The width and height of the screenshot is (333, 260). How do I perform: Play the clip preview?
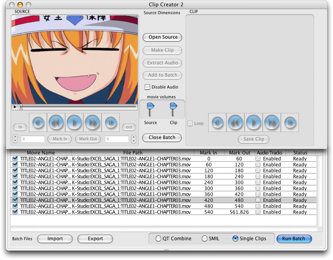(x=254, y=122)
